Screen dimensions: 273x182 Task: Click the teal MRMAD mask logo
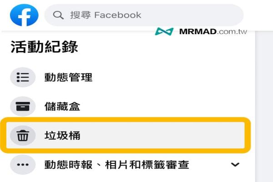coord(164,31)
